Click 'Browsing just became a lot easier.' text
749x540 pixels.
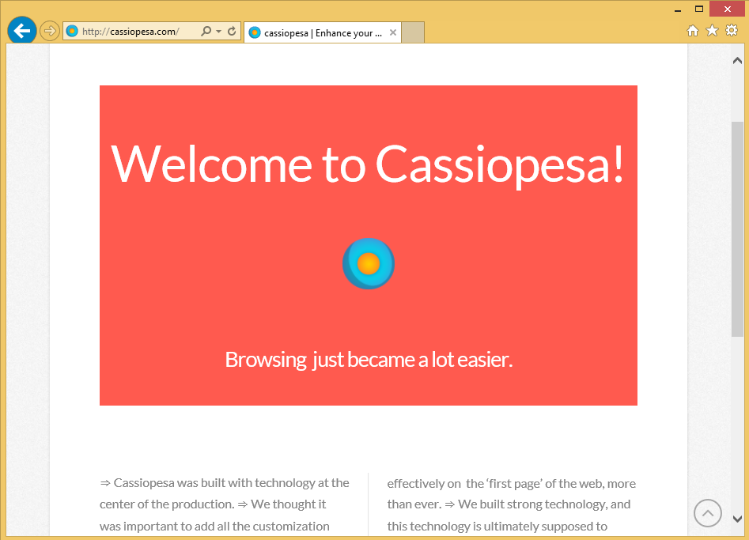tap(369, 360)
